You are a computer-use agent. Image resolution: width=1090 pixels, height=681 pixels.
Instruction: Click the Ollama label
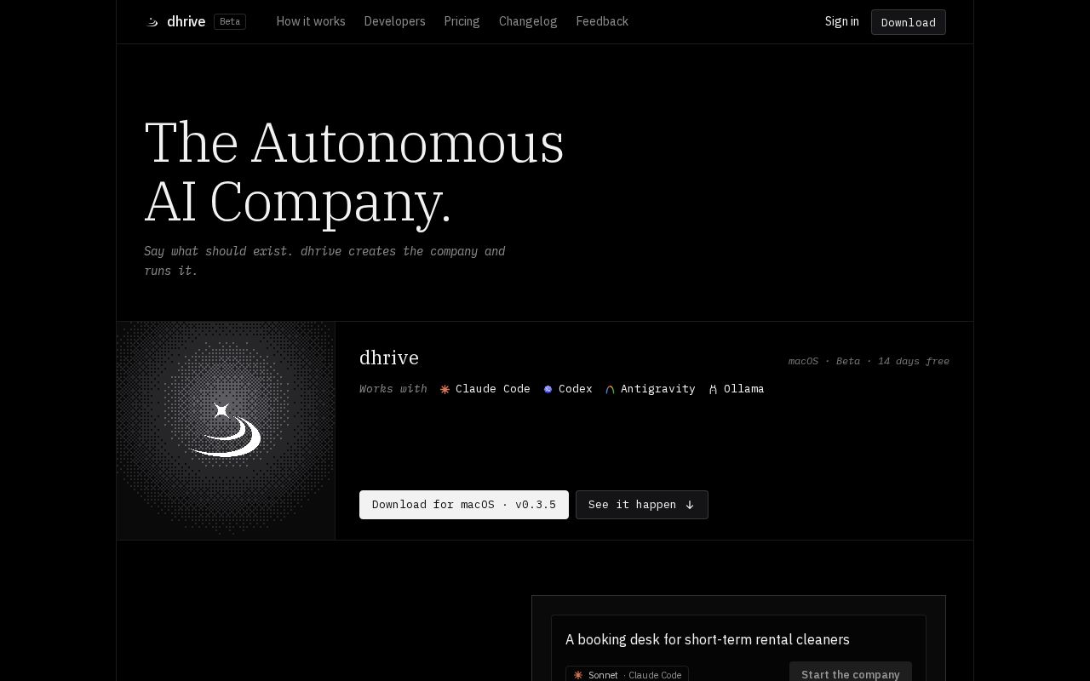pos(744,389)
